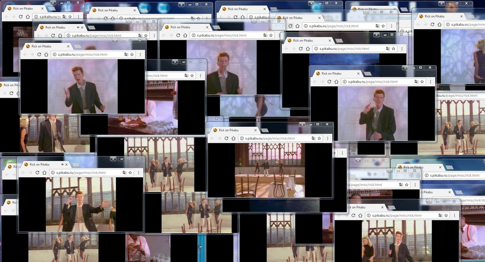Open Chrome menu in the round-table dancers window

(328, 138)
